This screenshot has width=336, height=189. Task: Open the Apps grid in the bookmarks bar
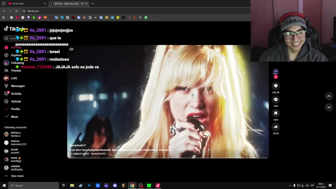[x=3, y=18]
